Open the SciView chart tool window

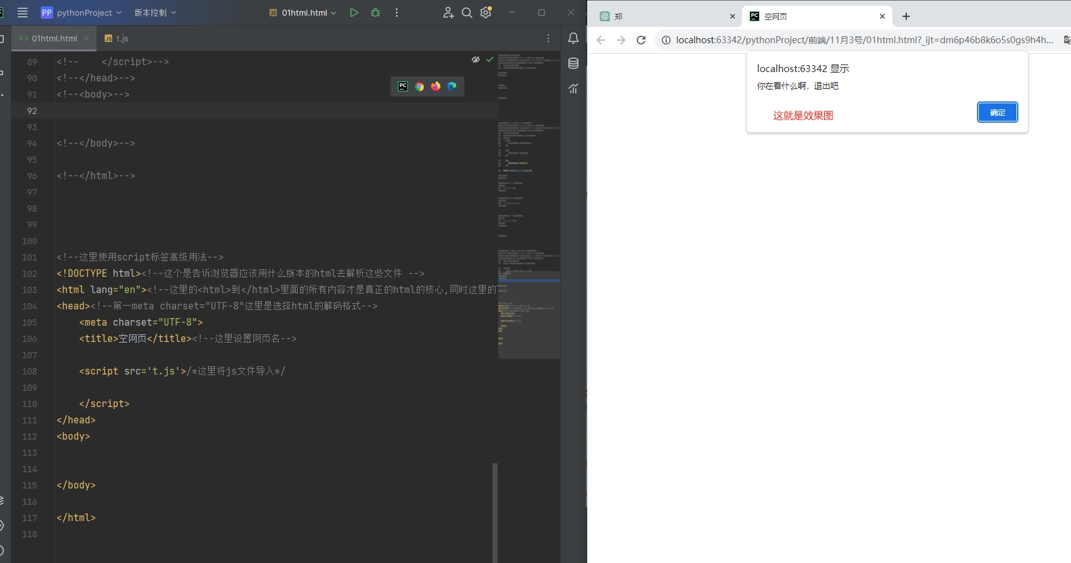573,88
